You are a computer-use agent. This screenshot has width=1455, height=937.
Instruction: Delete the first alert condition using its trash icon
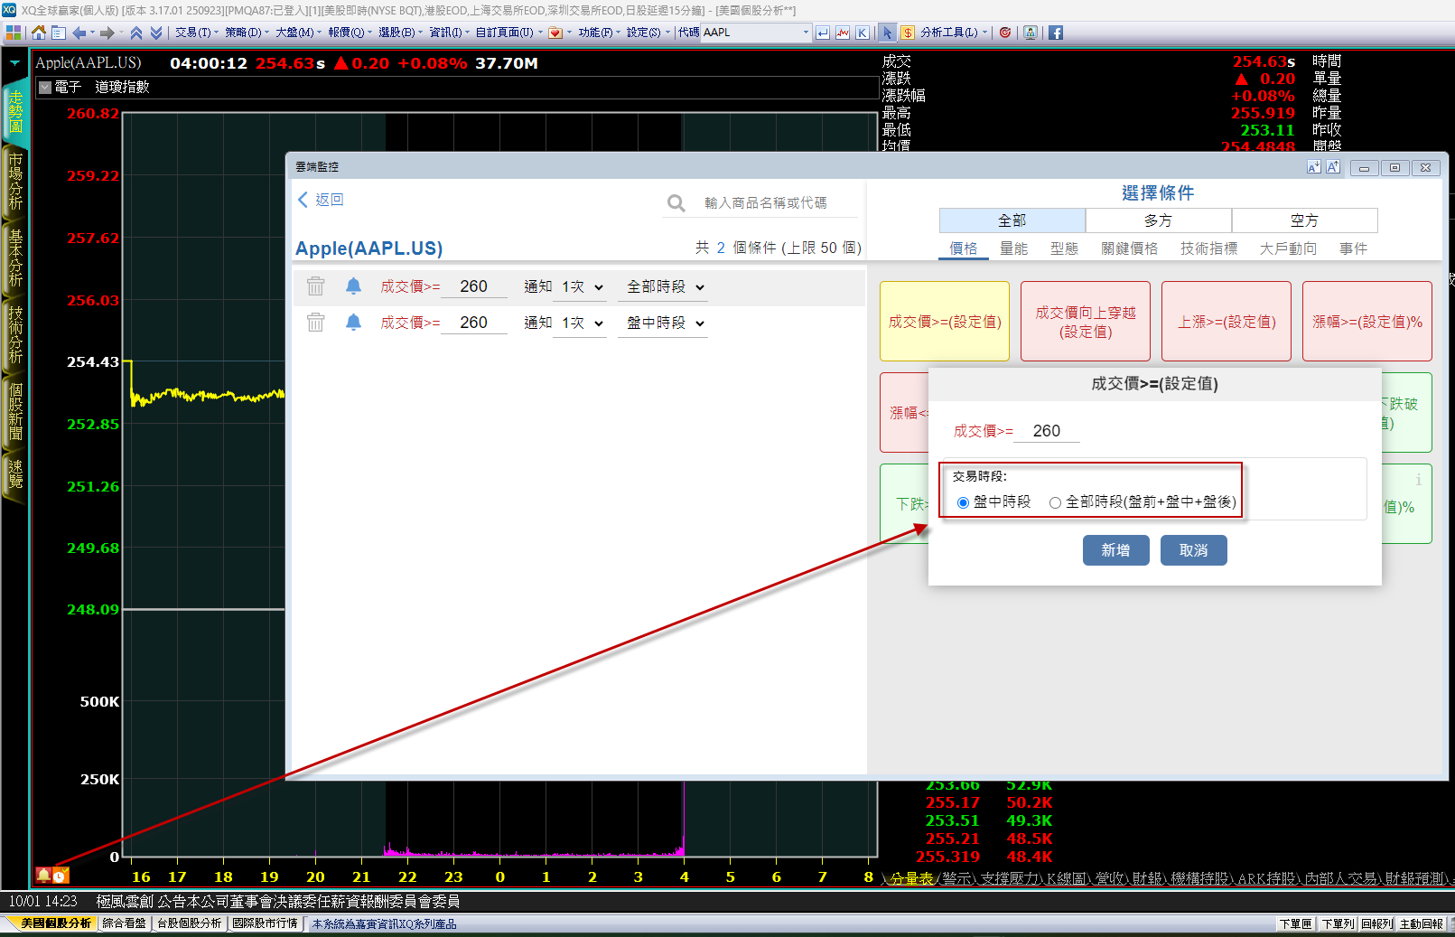(x=316, y=286)
